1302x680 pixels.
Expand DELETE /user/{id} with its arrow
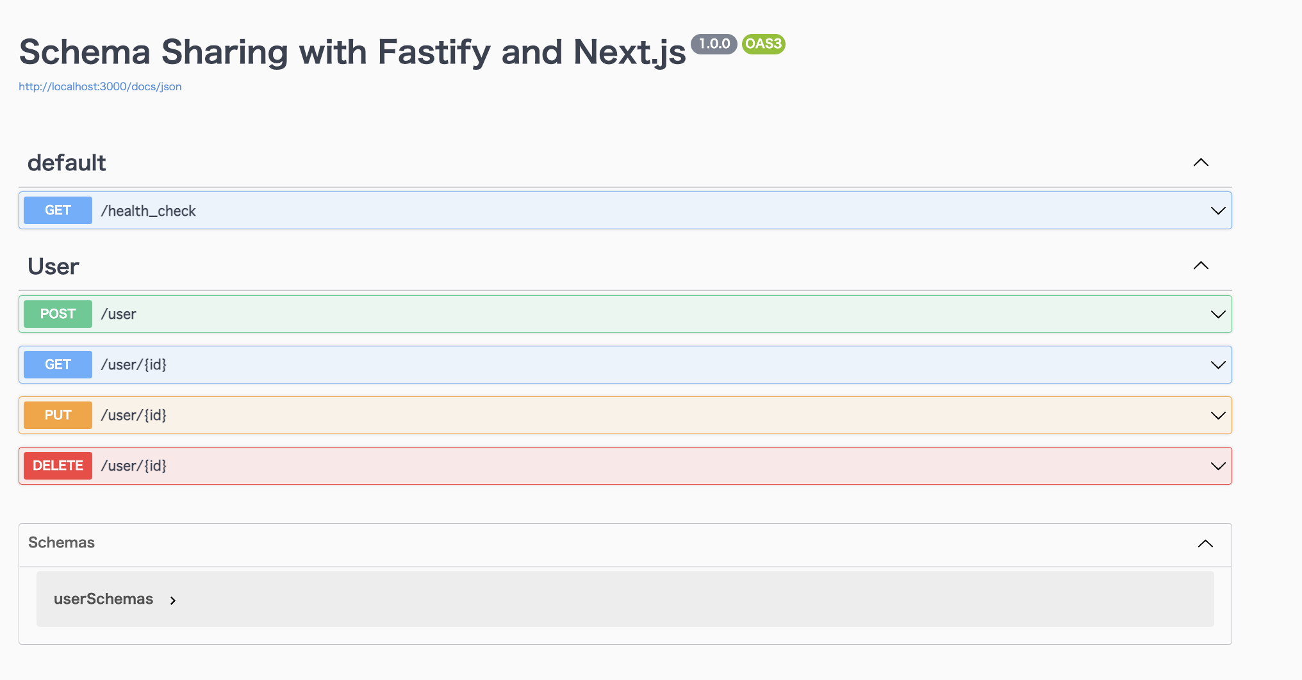1218,466
